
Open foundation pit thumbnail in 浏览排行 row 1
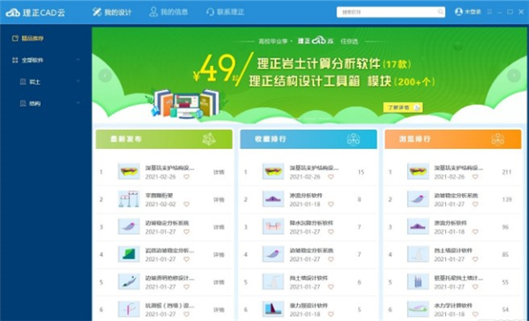[418, 171]
